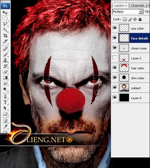150x168 pixels.
Task: Select the History Brush tool
Action: 5,66
